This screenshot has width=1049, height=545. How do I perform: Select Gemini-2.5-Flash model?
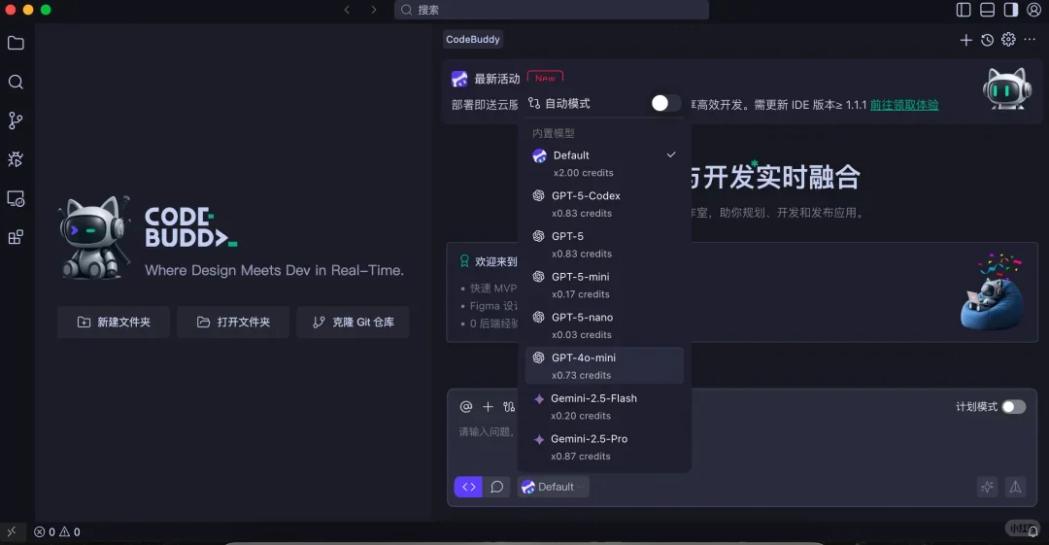point(604,406)
